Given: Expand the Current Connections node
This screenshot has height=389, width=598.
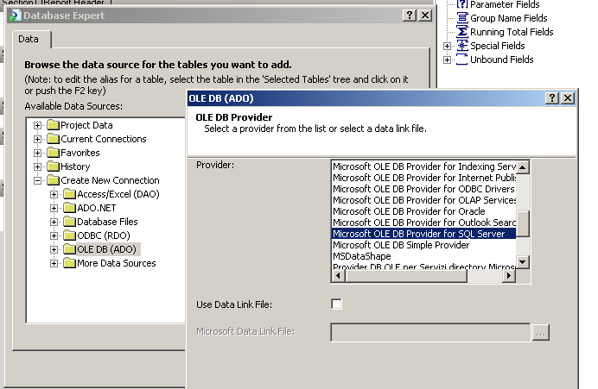Looking at the screenshot, I should [37, 139].
